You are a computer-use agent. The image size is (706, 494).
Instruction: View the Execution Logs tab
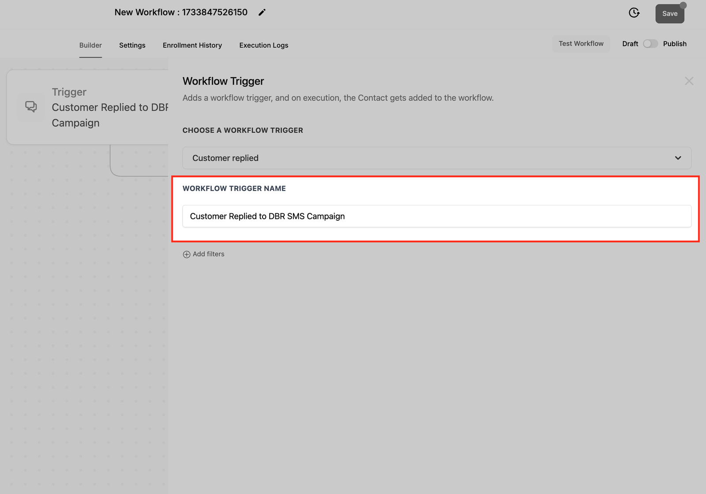pos(263,45)
